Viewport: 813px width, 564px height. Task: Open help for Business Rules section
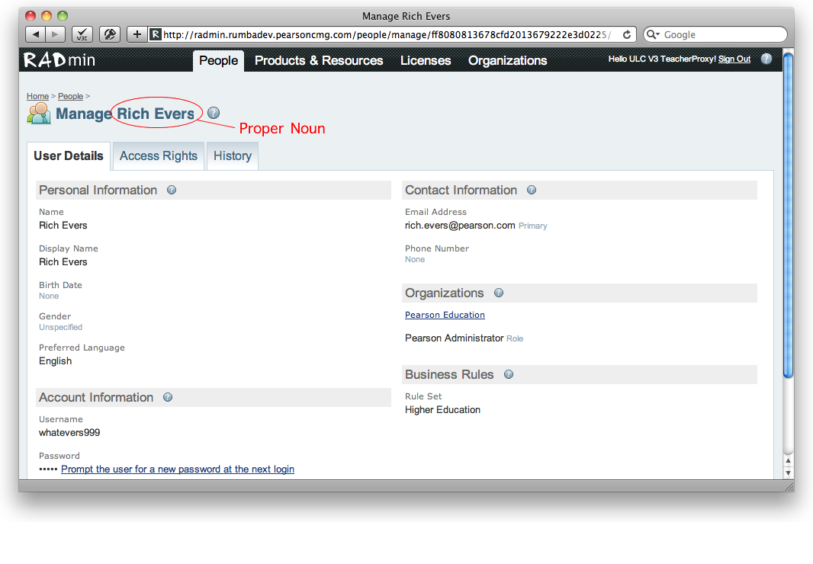(509, 374)
